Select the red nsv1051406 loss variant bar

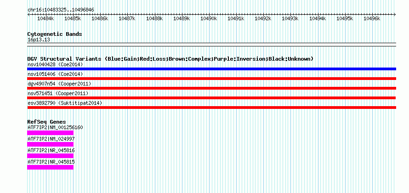coord(211,79)
